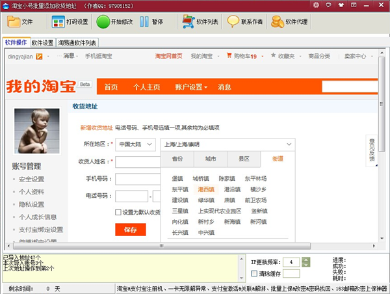Choose the 上实现代农业园区 street option

(220, 211)
